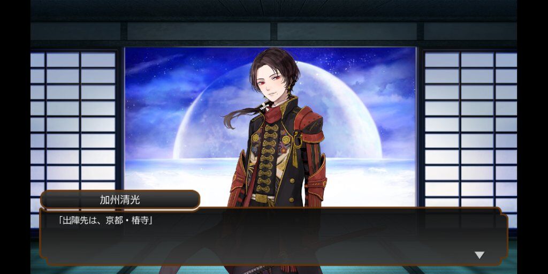Viewport: 548px width, 274px height.
Task: Advance dialogue with the white down-arrow
Action: pyautogui.click(x=479, y=255)
